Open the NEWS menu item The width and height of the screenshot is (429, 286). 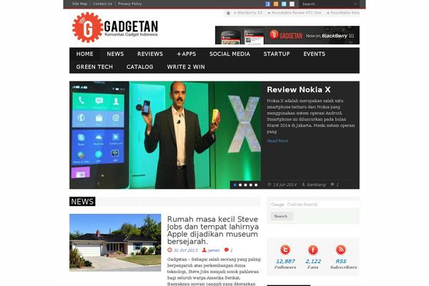click(115, 54)
